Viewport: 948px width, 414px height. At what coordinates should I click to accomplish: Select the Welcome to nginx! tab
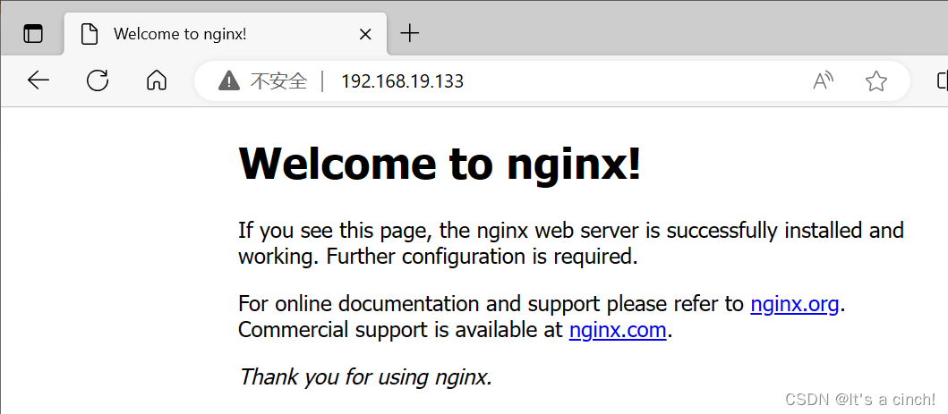pyautogui.click(x=225, y=34)
